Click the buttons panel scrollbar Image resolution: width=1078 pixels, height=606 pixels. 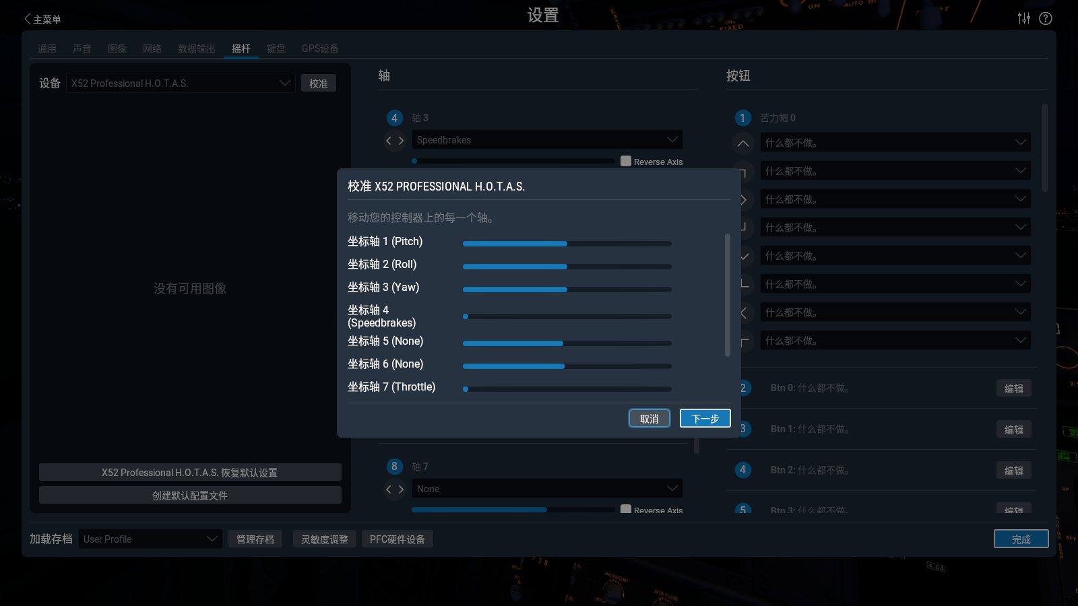click(x=1045, y=147)
